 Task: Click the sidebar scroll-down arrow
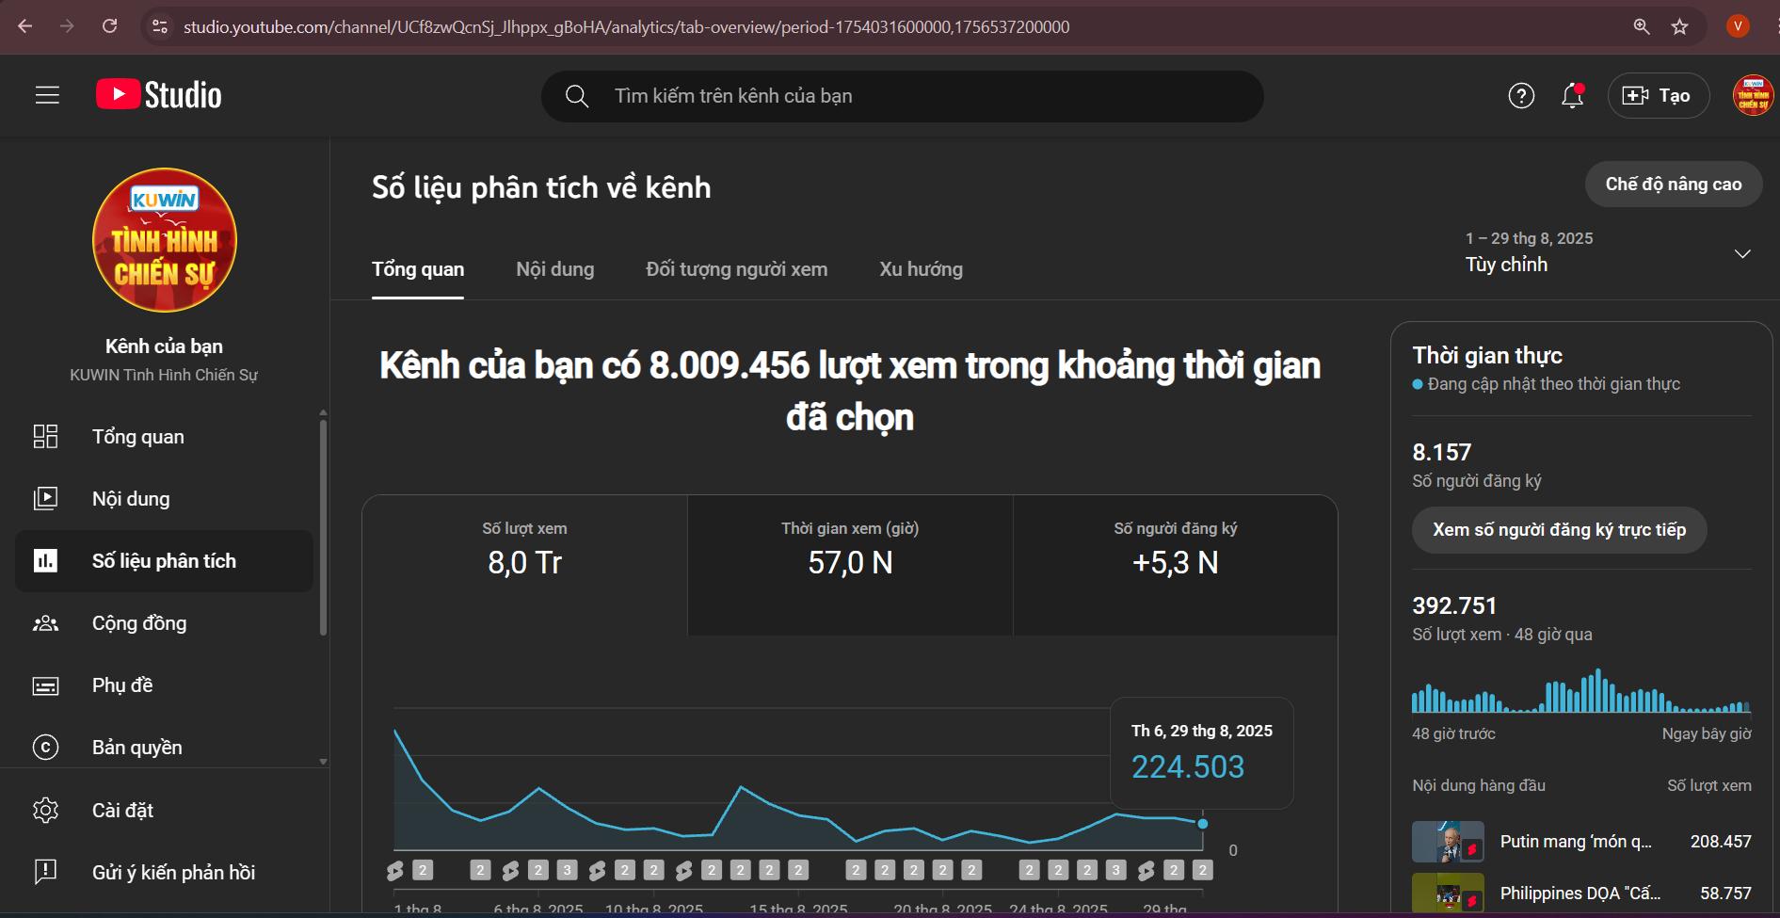point(323,762)
